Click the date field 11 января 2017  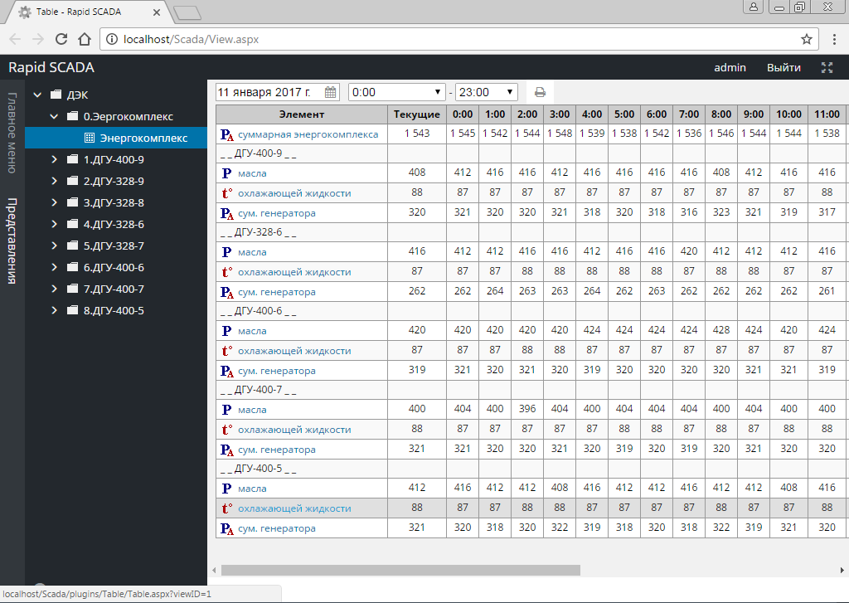click(277, 92)
